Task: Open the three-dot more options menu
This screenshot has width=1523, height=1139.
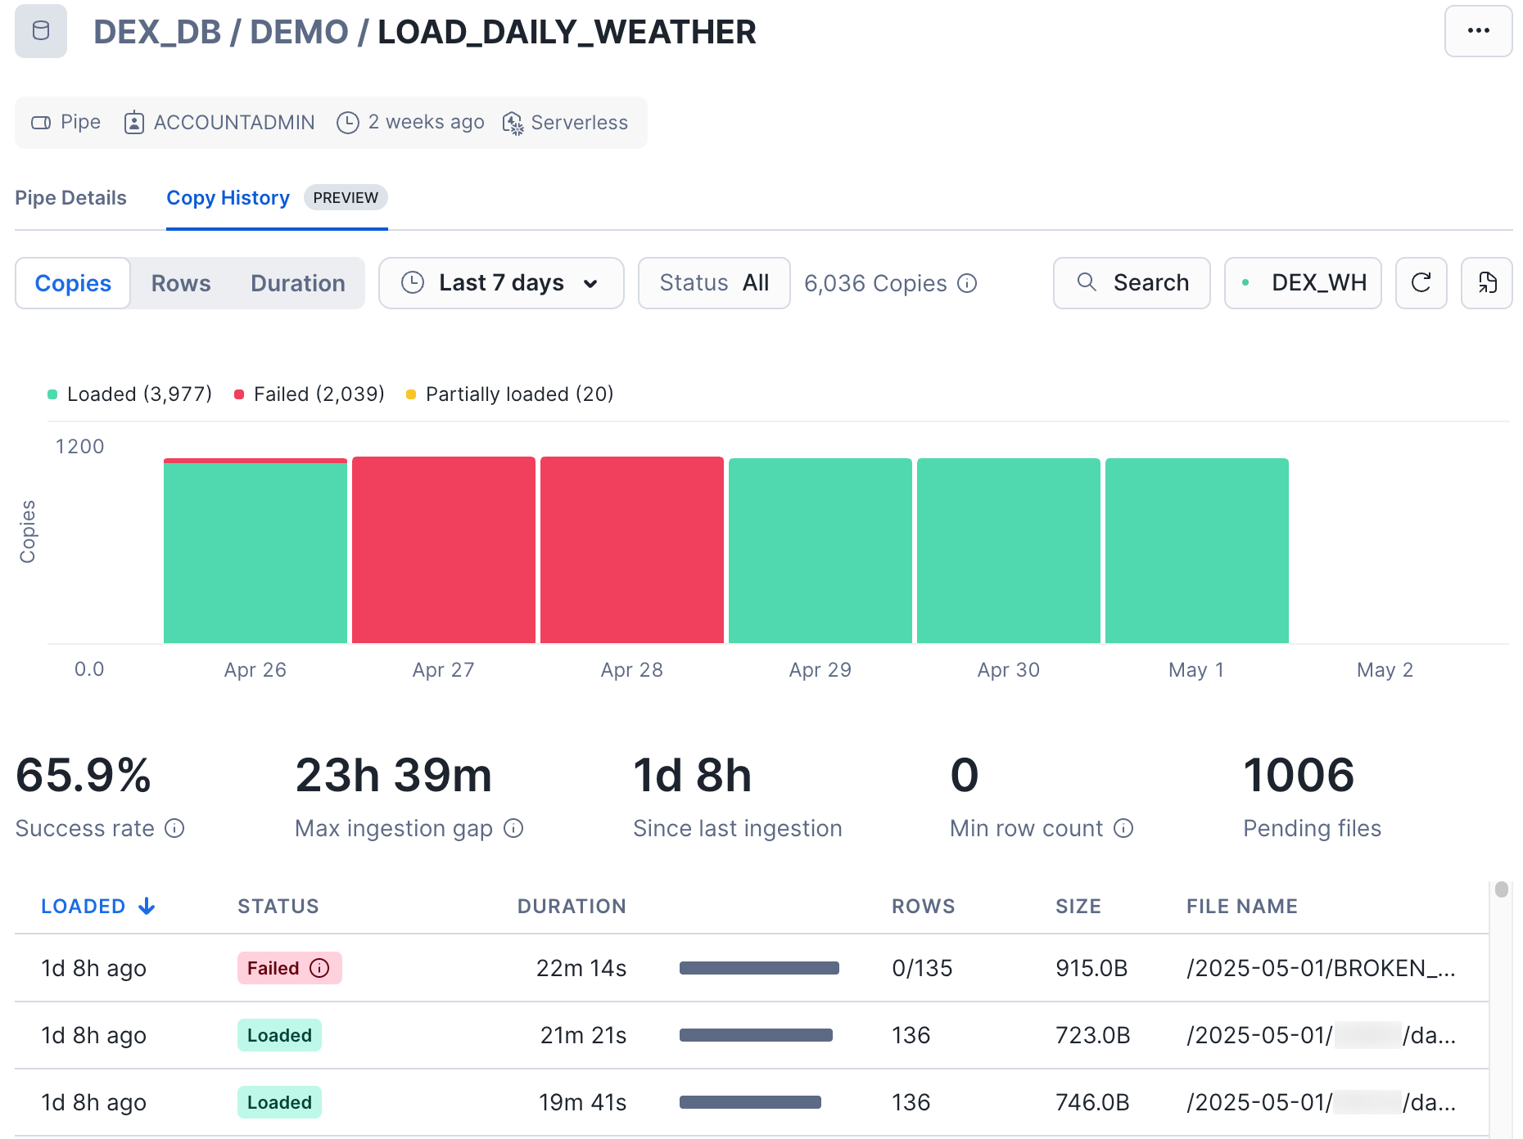Action: point(1478,31)
